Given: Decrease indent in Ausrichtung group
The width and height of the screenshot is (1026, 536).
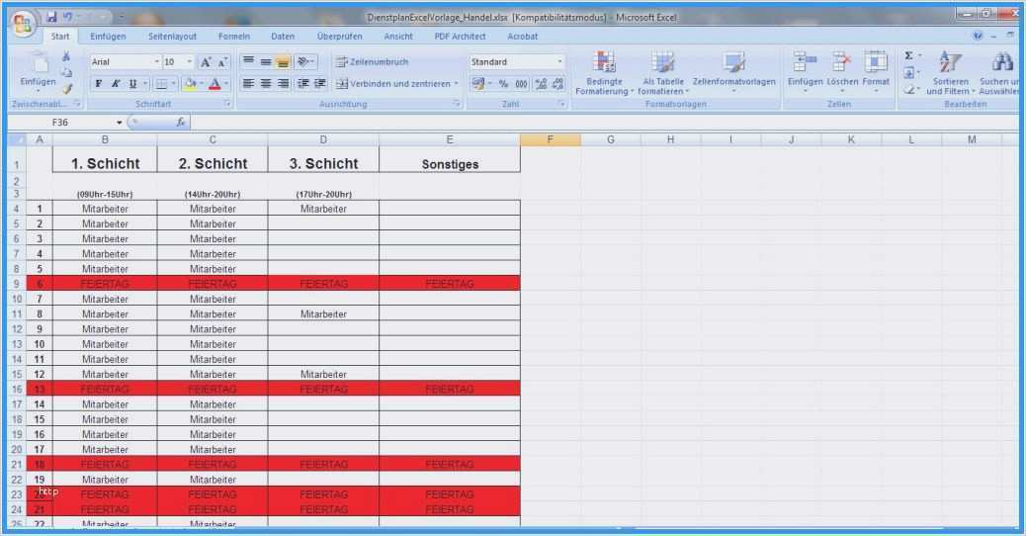Looking at the screenshot, I should pyautogui.click(x=303, y=84).
